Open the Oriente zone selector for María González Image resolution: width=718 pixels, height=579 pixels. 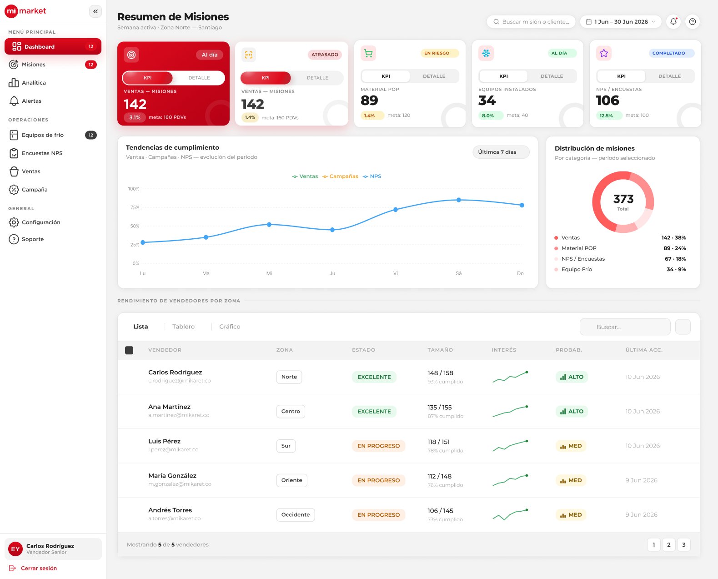pos(292,480)
